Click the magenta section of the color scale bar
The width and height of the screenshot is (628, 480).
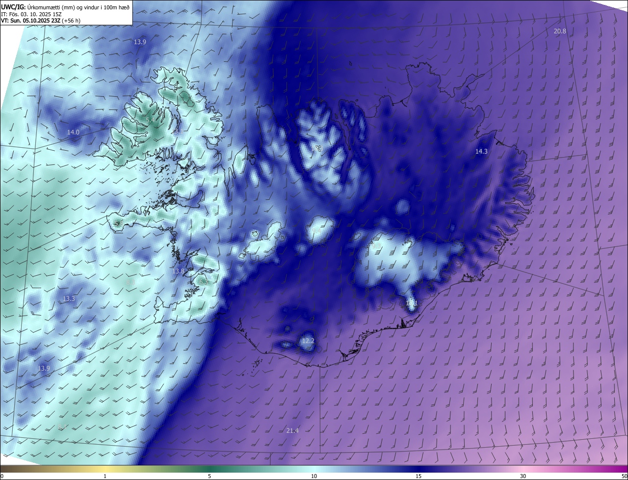pos(608,469)
